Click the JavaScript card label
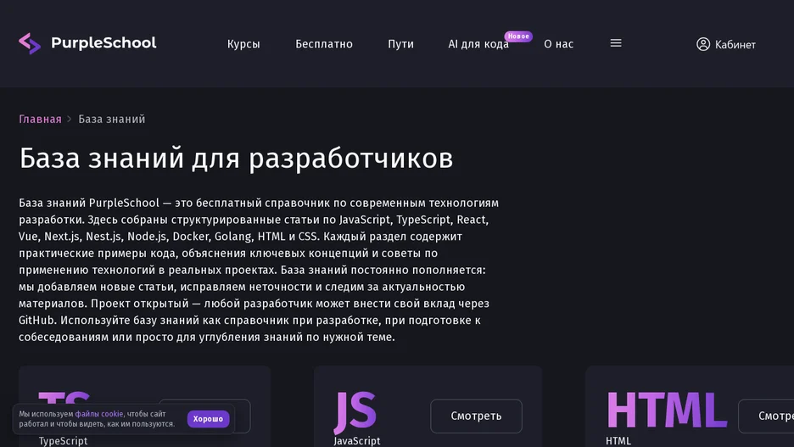The width and height of the screenshot is (794, 447). point(357,441)
